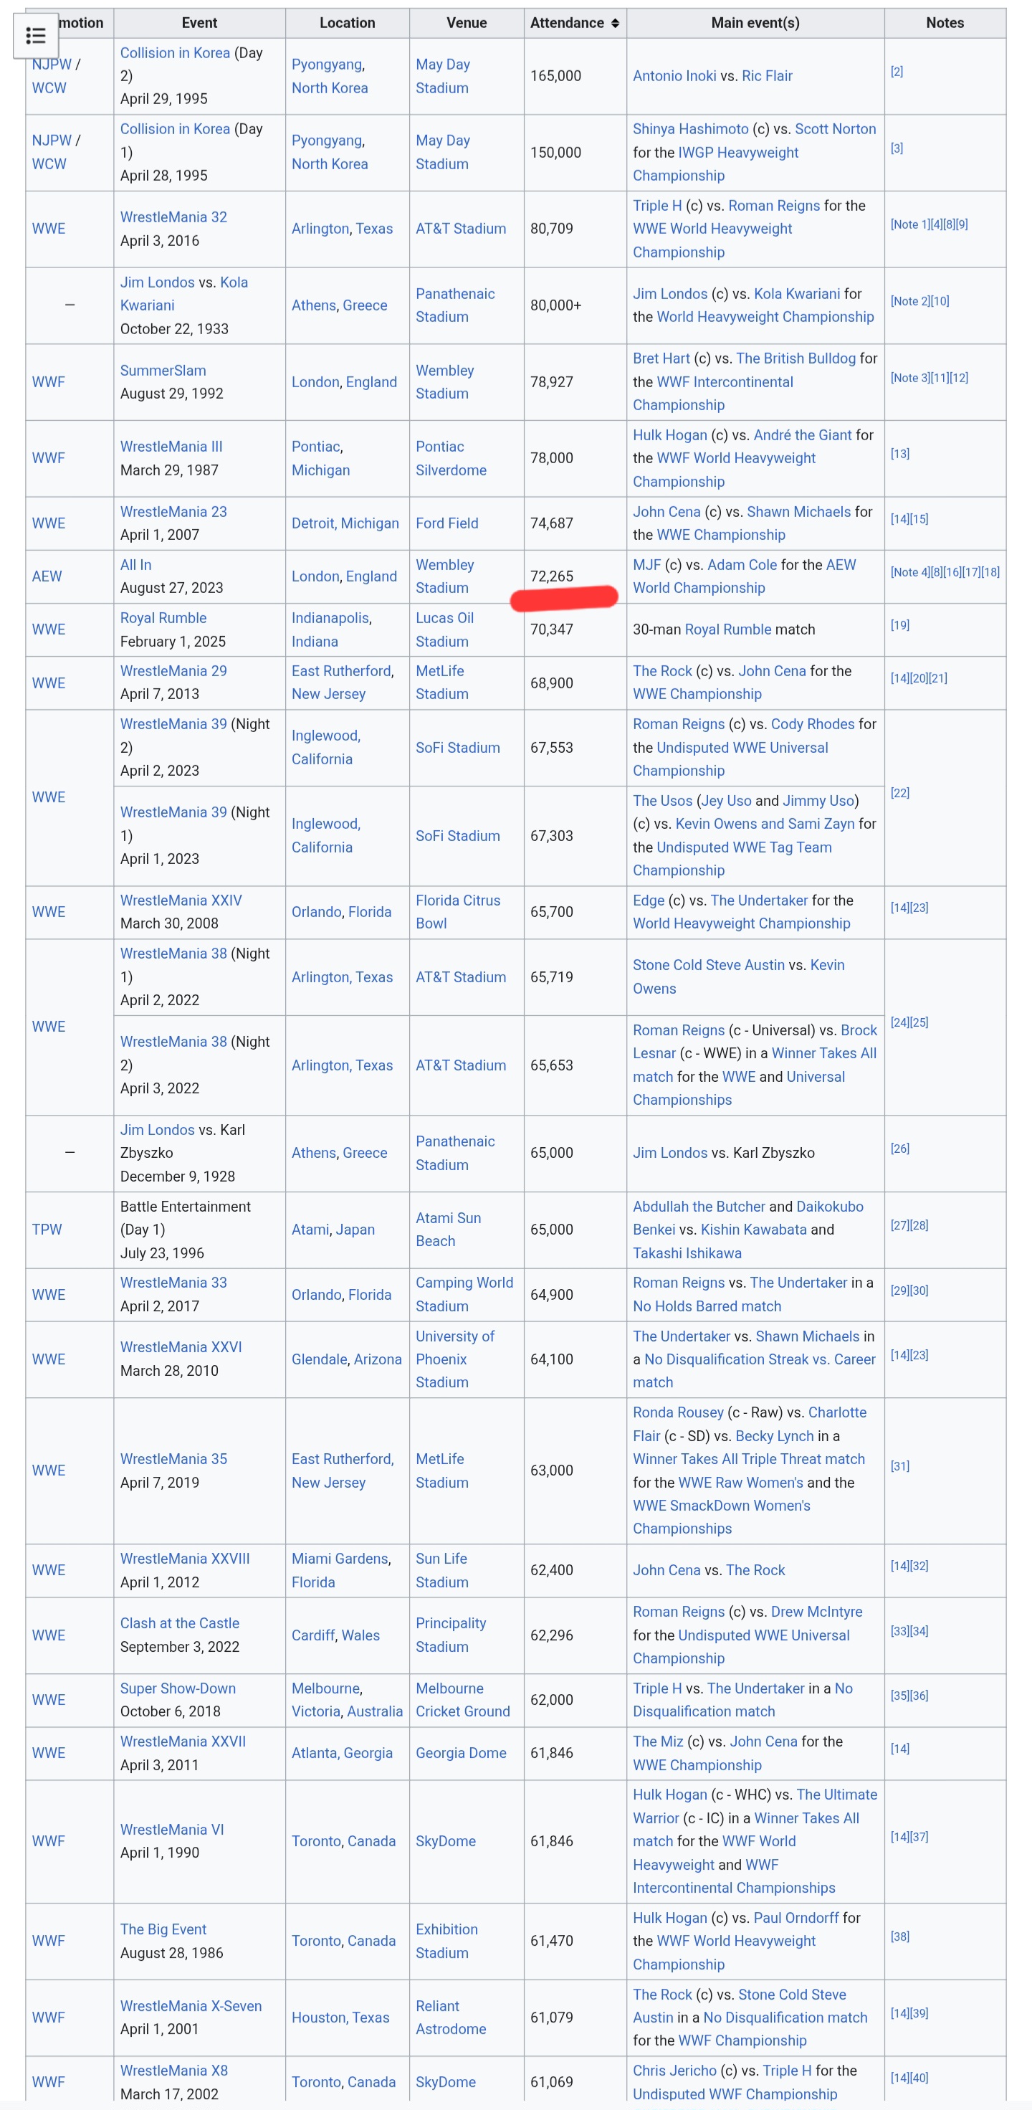1032x2110 pixels.
Task: Click the Becky Lynch link
Action: pyautogui.click(x=775, y=1436)
